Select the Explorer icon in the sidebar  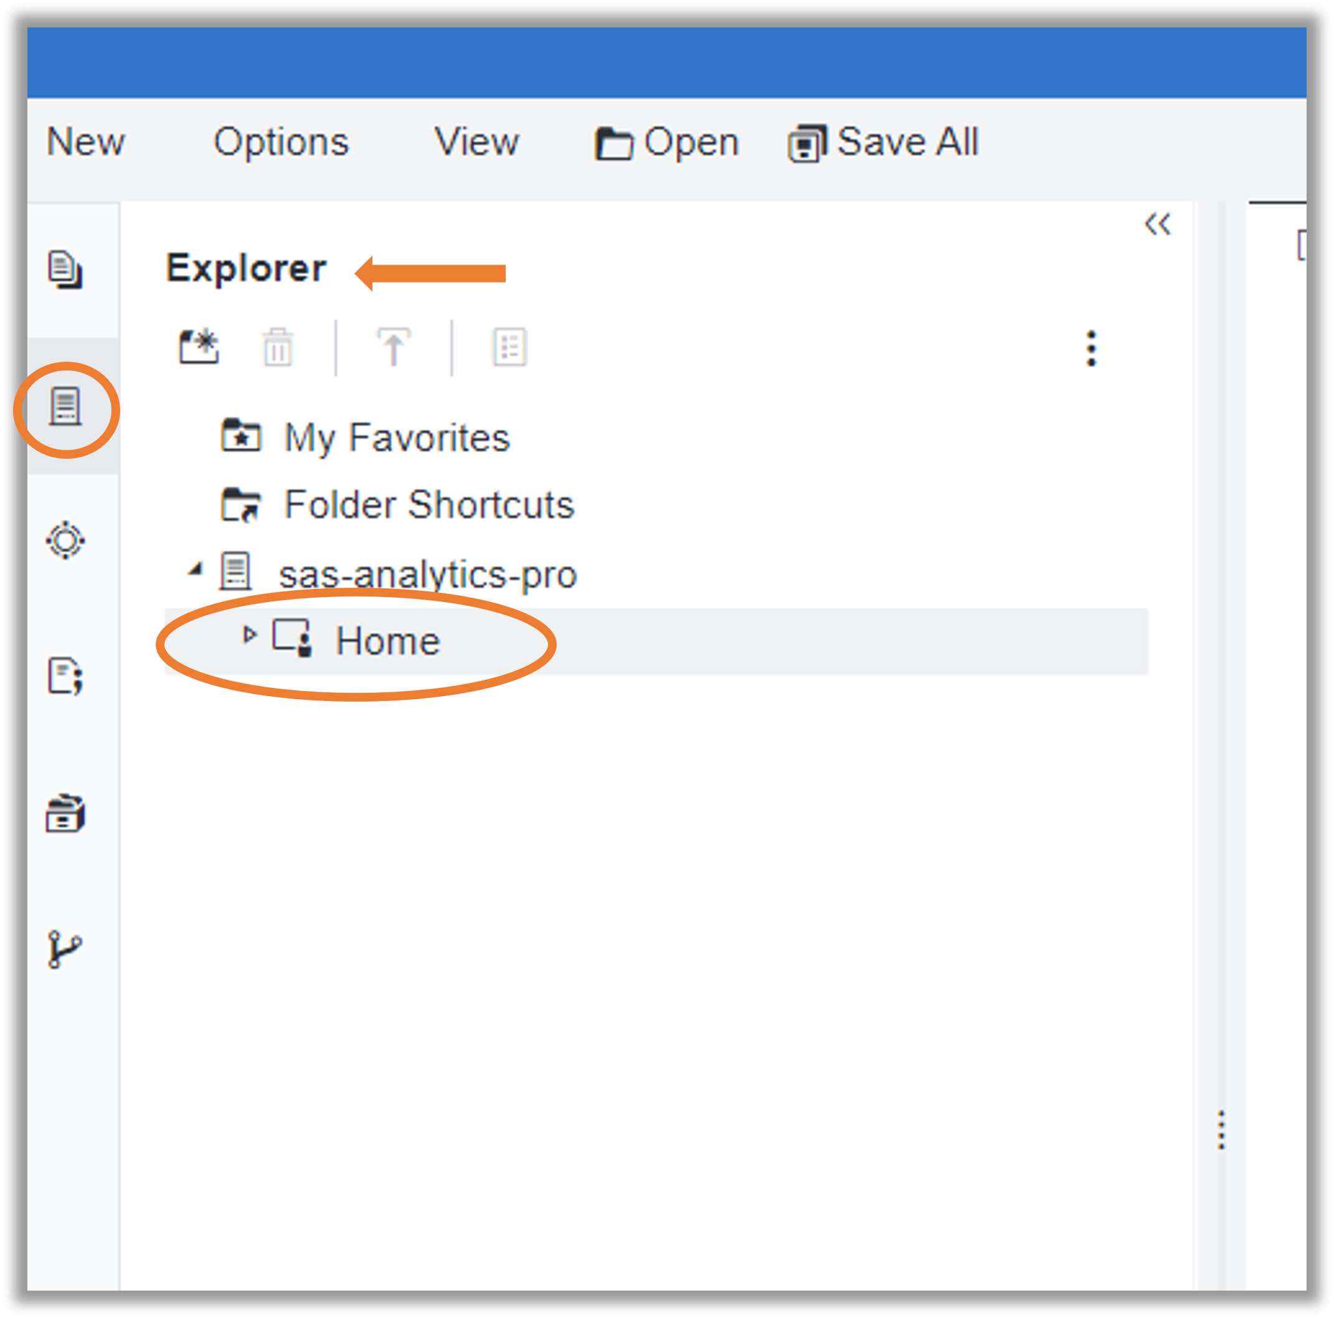coord(65,407)
